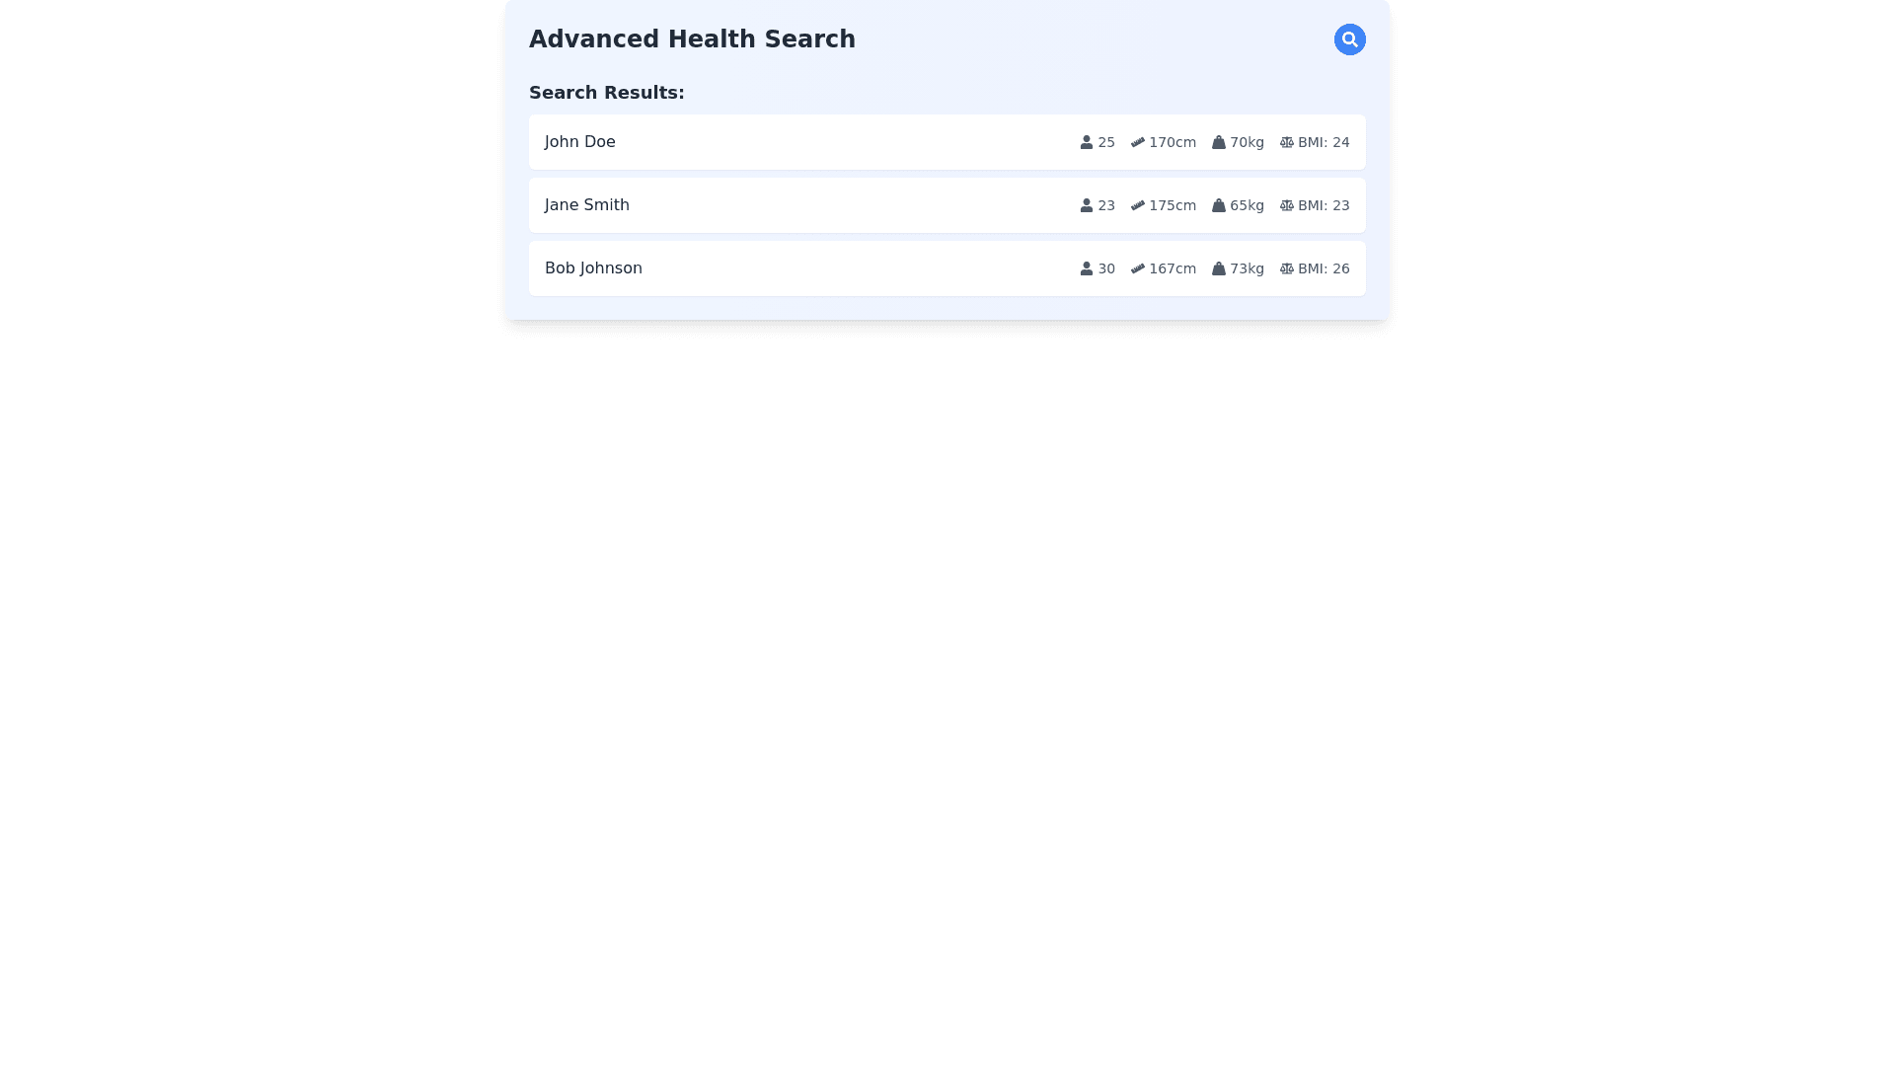The width and height of the screenshot is (1895, 1066).
Task: Click Jane Smith's height ruler icon
Action: [1138, 205]
